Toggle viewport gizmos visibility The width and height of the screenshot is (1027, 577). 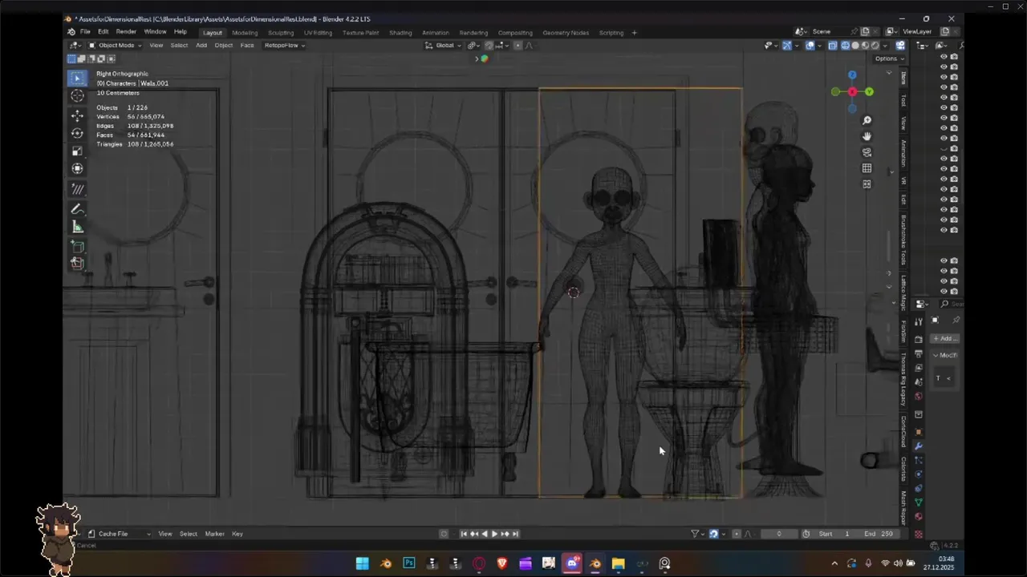pyautogui.click(x=787, y=46)
